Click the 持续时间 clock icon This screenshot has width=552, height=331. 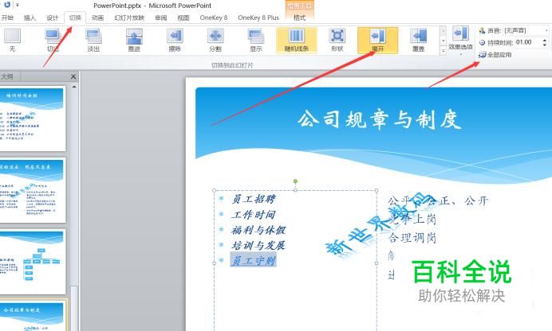tap(482, 42)
